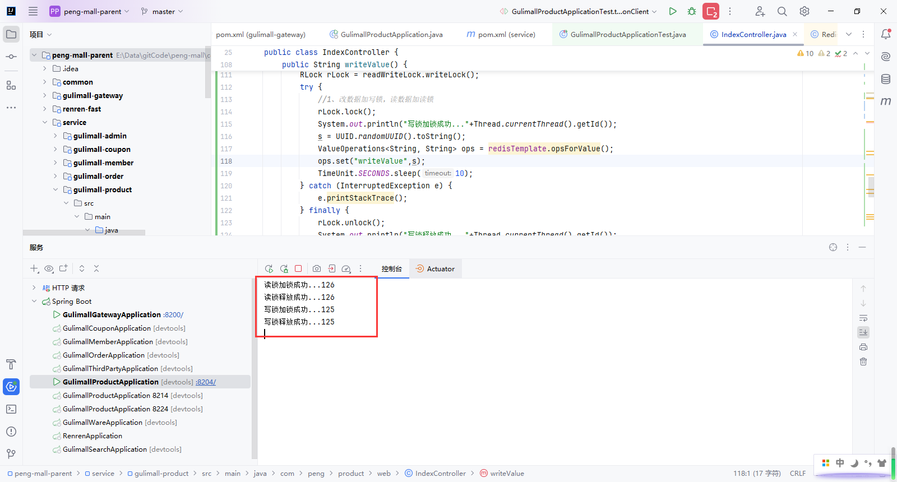Open the Build hammer tool window
Viewport: 897px width, 482px height.
pyautogui.click(x=11, y=364)
